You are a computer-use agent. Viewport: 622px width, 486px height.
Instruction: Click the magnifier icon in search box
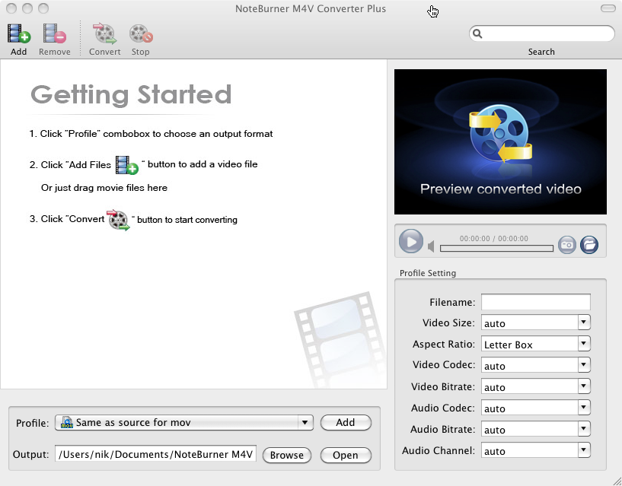tap(477, 33)
